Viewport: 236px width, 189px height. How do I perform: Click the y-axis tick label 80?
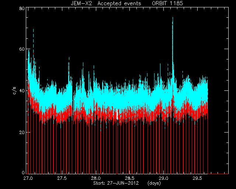[x=22, y=8]
